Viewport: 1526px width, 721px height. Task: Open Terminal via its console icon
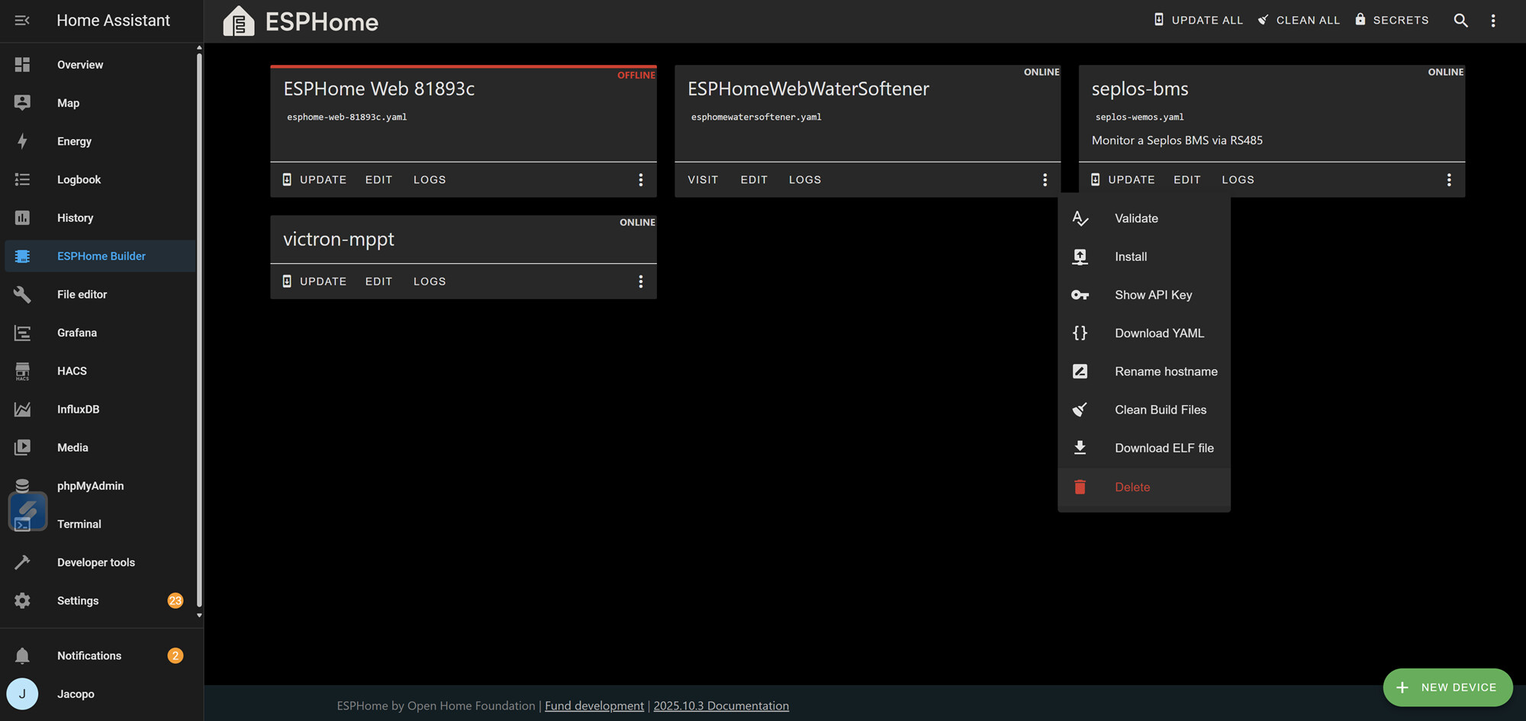[x=22, y=524]
